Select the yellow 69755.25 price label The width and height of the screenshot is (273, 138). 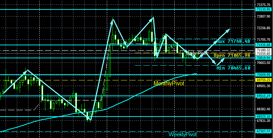coord(264,80)
